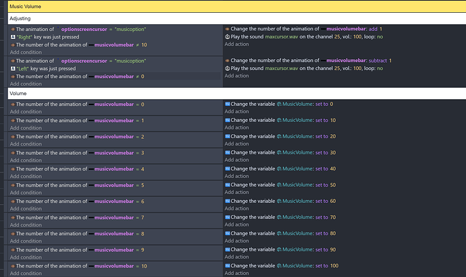466x277 pixels.
Task: Collapse the Volume event group
Action: (20, 94)
